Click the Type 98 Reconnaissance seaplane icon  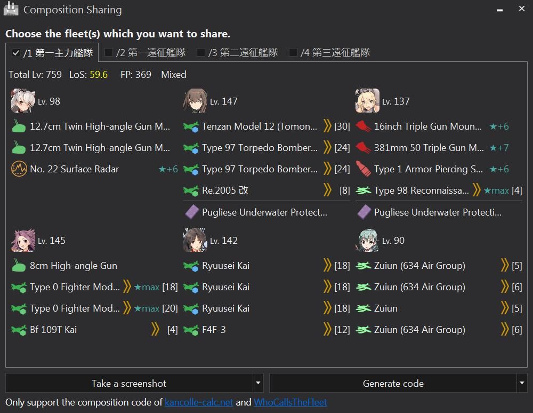pyautogui.click(x=363, y=190)
